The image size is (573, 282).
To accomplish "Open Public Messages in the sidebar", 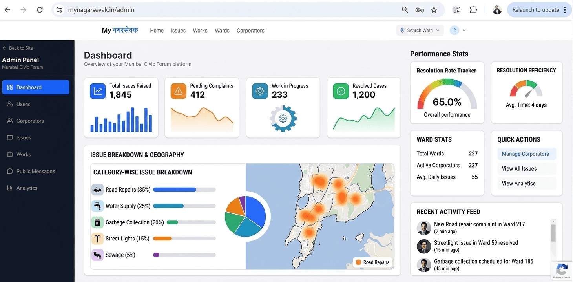I will tap(35, 171).
